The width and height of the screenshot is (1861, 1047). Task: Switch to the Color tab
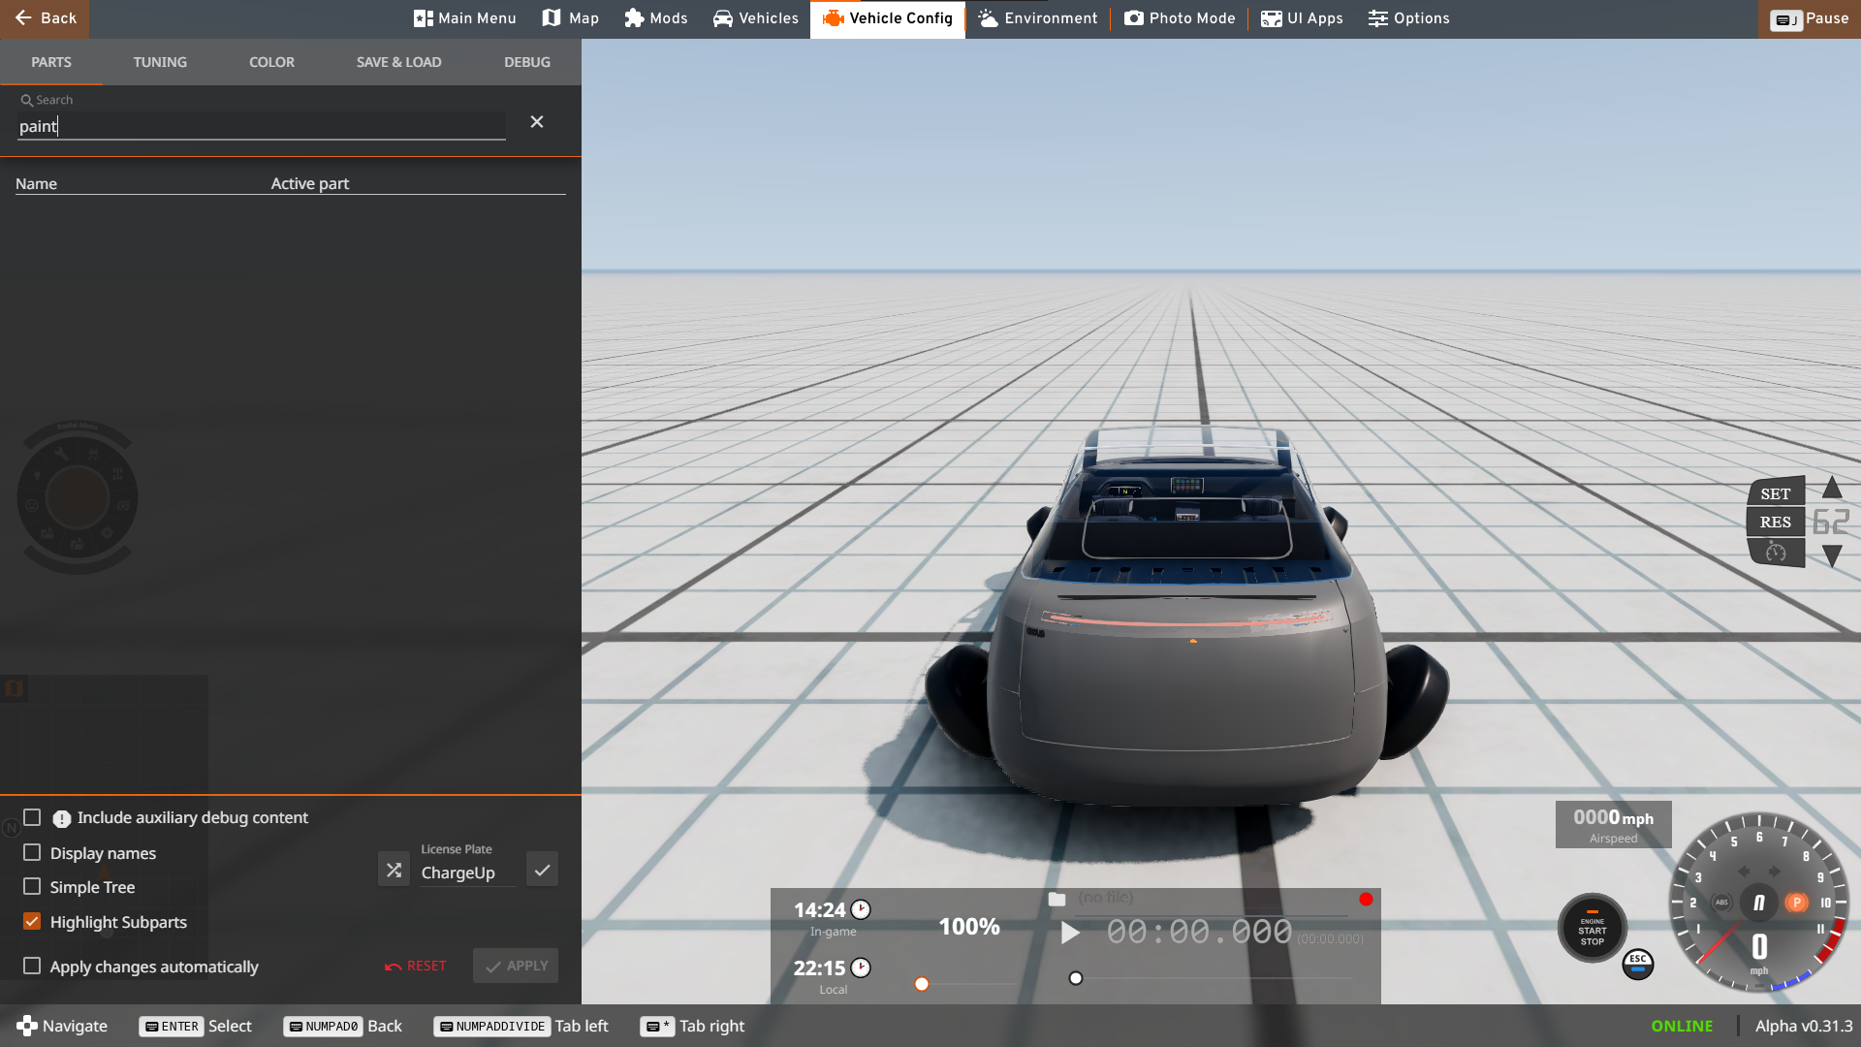271,62
